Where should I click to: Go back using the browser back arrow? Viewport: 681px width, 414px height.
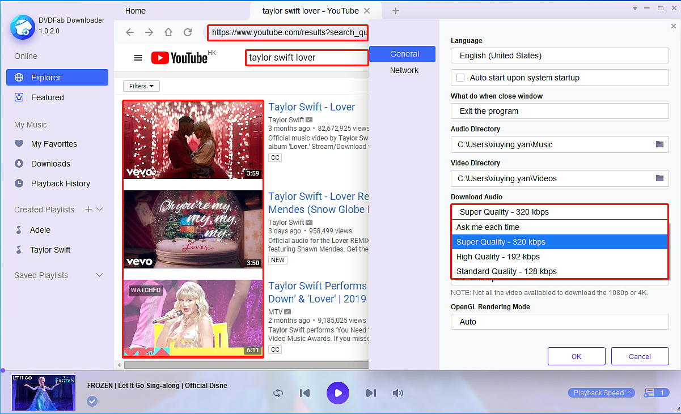point(130,32)
